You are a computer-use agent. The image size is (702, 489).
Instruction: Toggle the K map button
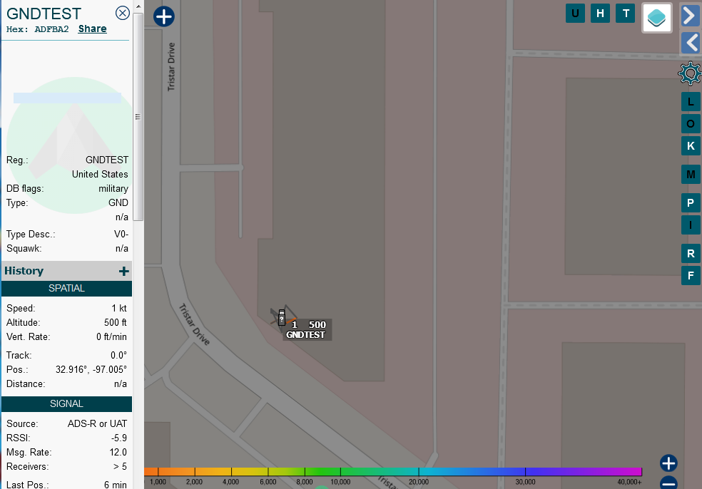pos(691,146)
